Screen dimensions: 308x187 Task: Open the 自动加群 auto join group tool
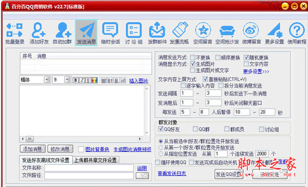coord(62,33)
